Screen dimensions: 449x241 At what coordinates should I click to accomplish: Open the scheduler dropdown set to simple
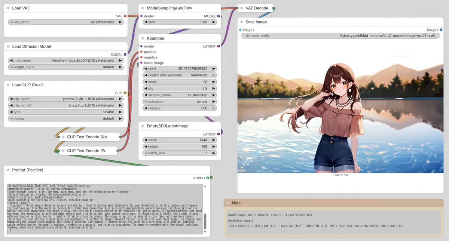[x=180, y=102]
